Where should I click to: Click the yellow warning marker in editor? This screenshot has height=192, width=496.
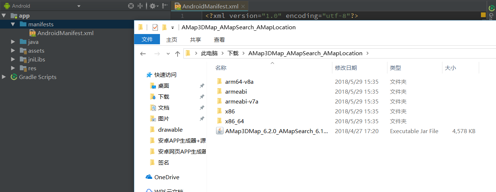(x=483, y=15)
